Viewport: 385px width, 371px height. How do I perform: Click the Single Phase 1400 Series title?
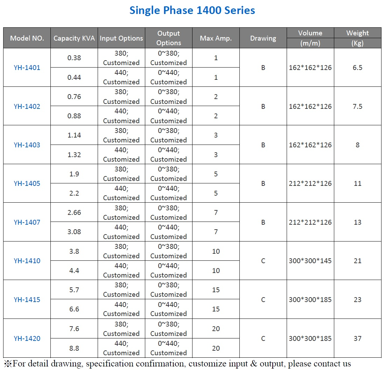(192, 10)
